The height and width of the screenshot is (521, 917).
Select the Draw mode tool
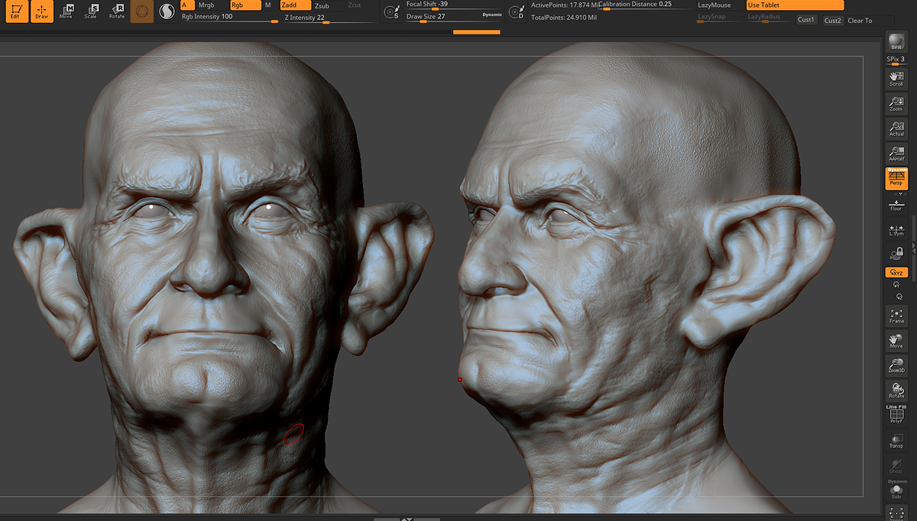coord(41,11)
